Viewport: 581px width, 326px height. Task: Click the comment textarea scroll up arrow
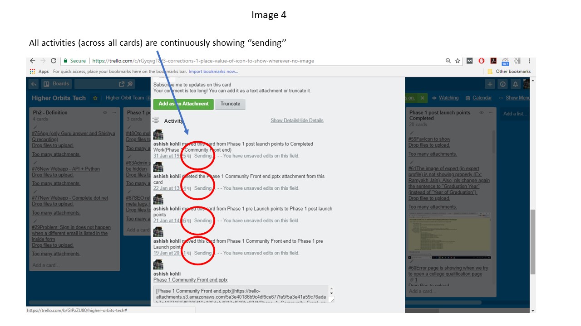pyautogui.click(x=331, y=289)
